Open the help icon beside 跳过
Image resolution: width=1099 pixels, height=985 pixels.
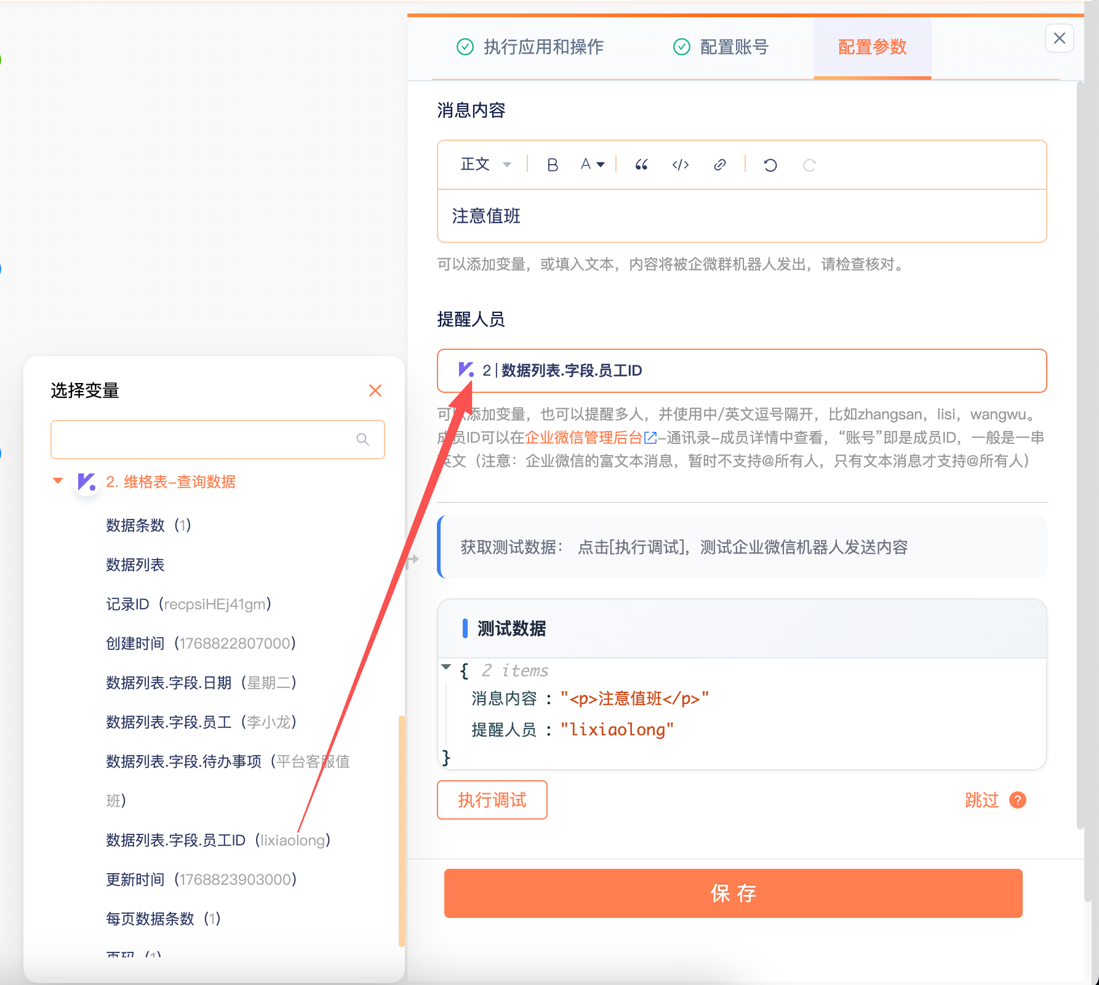(1018, 800)
